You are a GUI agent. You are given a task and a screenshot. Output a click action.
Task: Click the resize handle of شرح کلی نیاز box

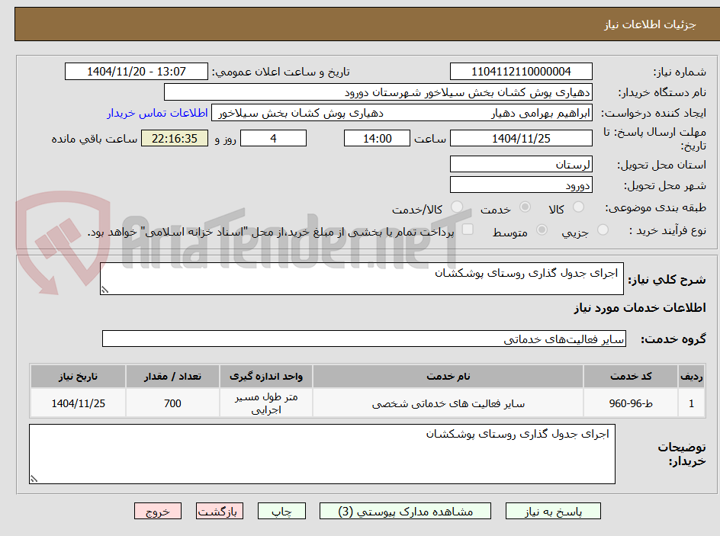[104, 290]
